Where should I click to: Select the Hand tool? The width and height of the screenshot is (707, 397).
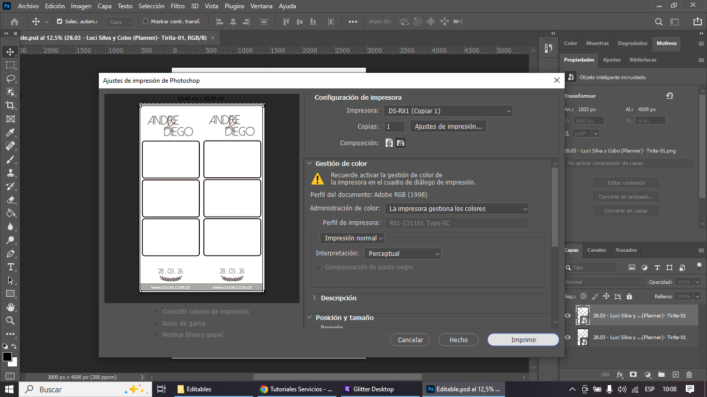(10, 307)
